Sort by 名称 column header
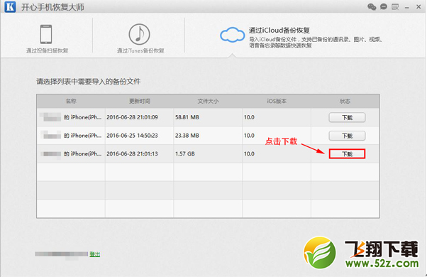 [71, 101]
